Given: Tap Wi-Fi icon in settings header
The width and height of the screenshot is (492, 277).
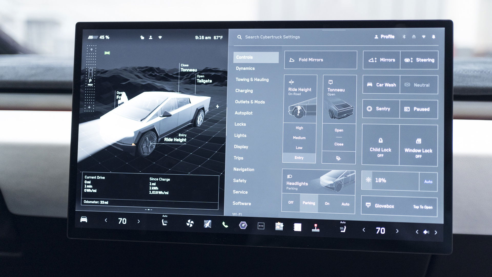Looking at the screenshot, I should pyautogui.click(x=424, y=37).
